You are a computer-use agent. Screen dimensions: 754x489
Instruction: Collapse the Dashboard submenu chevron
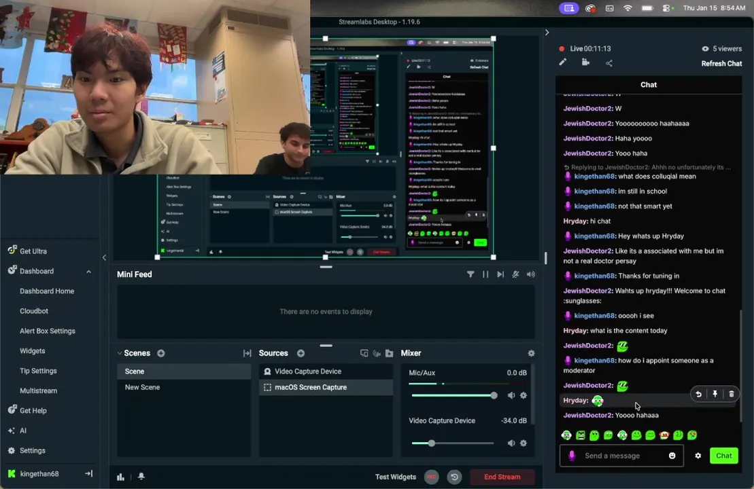pyautogui.click(x=89, y=272)
